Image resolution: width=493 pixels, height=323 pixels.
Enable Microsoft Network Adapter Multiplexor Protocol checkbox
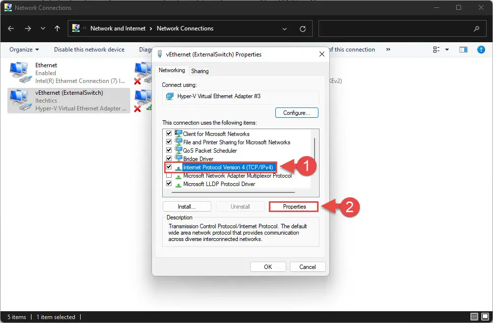coord(169,175)
